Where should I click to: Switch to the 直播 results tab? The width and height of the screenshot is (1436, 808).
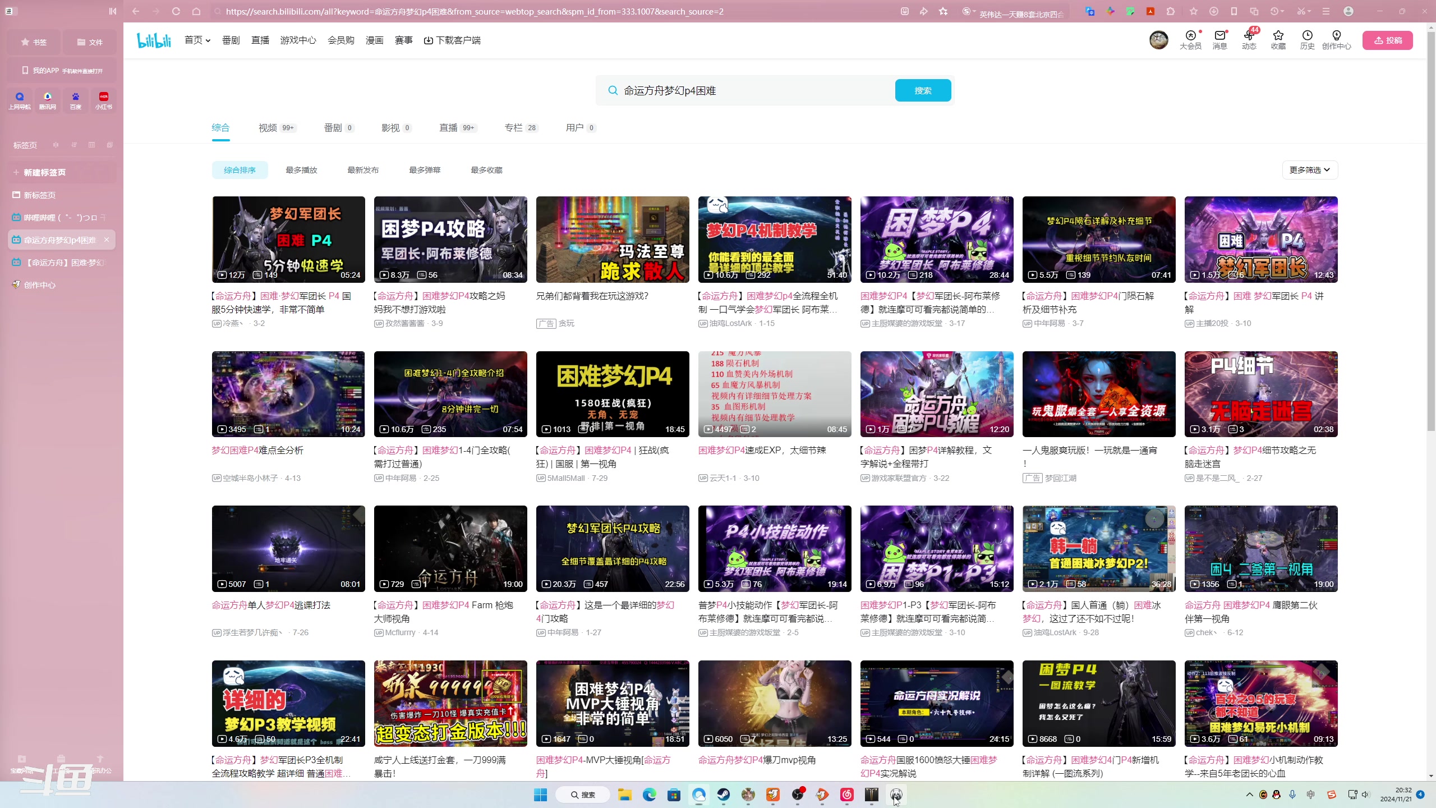click(458, 128)
